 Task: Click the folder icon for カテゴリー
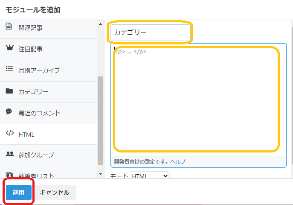[x=9, y=91]
